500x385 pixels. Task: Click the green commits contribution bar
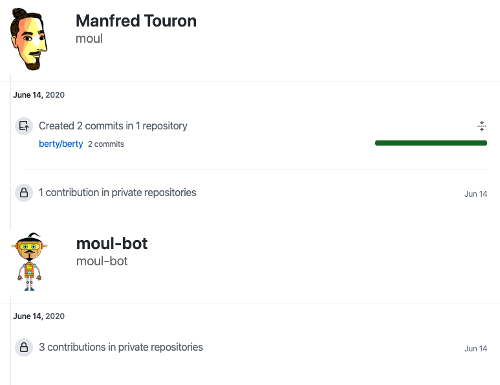(x=431, y=143)
